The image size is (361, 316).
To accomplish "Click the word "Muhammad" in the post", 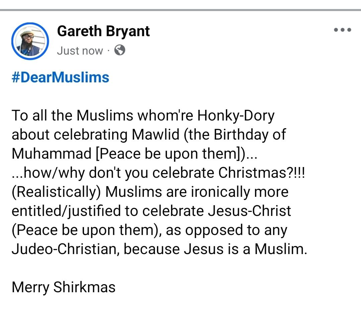I will click(51, 154).
